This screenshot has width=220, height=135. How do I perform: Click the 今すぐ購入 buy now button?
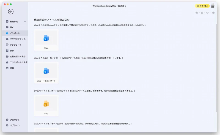point(202,6)
